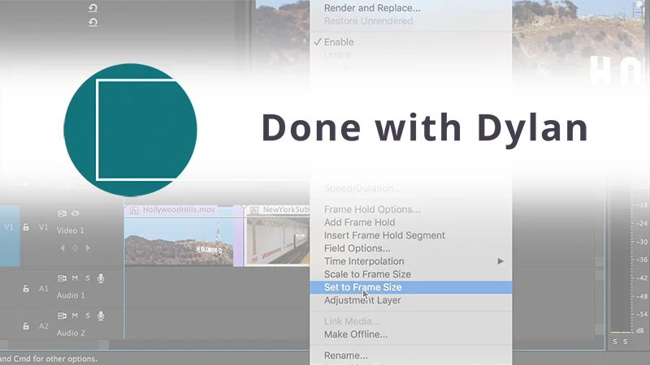Click the -36 mark on audio meter
650x365 pixels.
pyautogui.click(x=641, y=260)
